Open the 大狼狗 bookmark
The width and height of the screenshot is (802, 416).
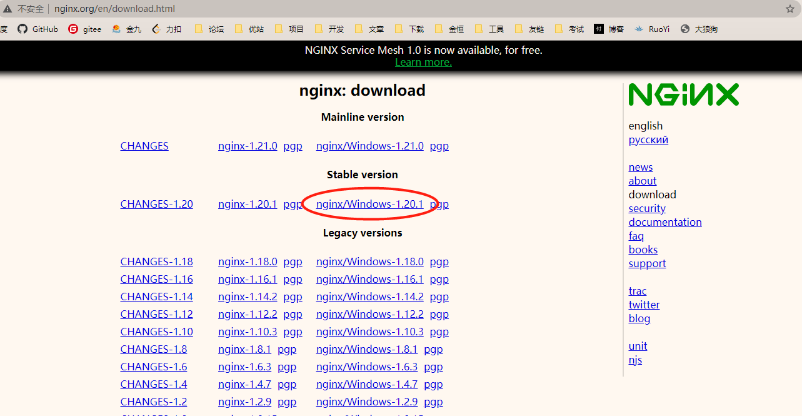pos(699,29)
